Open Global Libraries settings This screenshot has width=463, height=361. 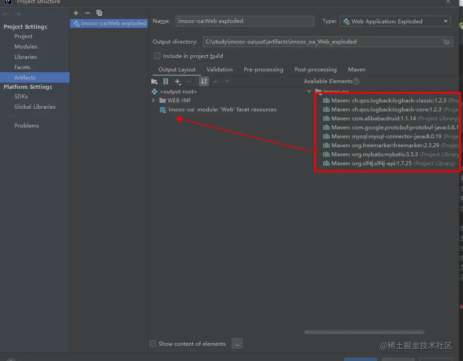[x=35, y=107]
